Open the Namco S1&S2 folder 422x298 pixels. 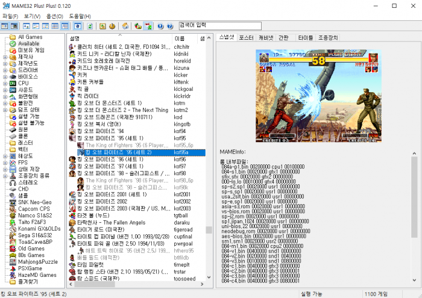(35, 216)
